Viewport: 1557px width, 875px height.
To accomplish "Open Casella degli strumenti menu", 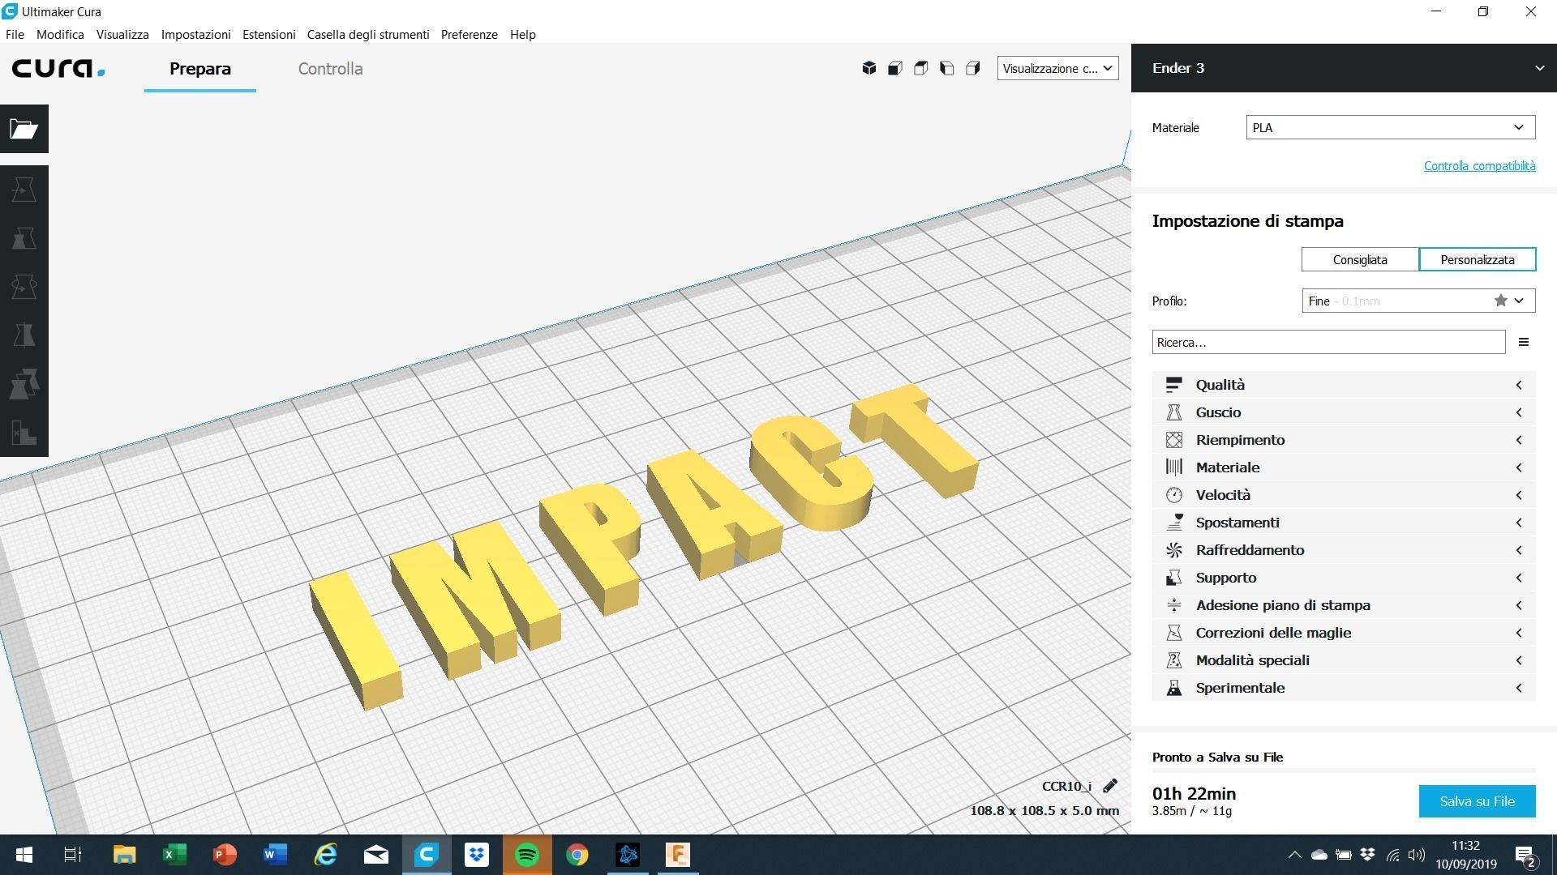I will (x=368, y=34).
